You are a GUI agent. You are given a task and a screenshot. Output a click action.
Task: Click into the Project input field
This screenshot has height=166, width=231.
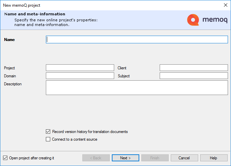tap(80, 68)
